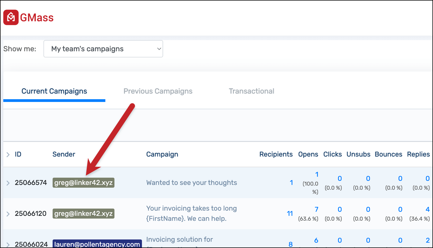Screen dimensions: 433x248
Task: Click campaign ID 25066024
Action: click(31, 244)
